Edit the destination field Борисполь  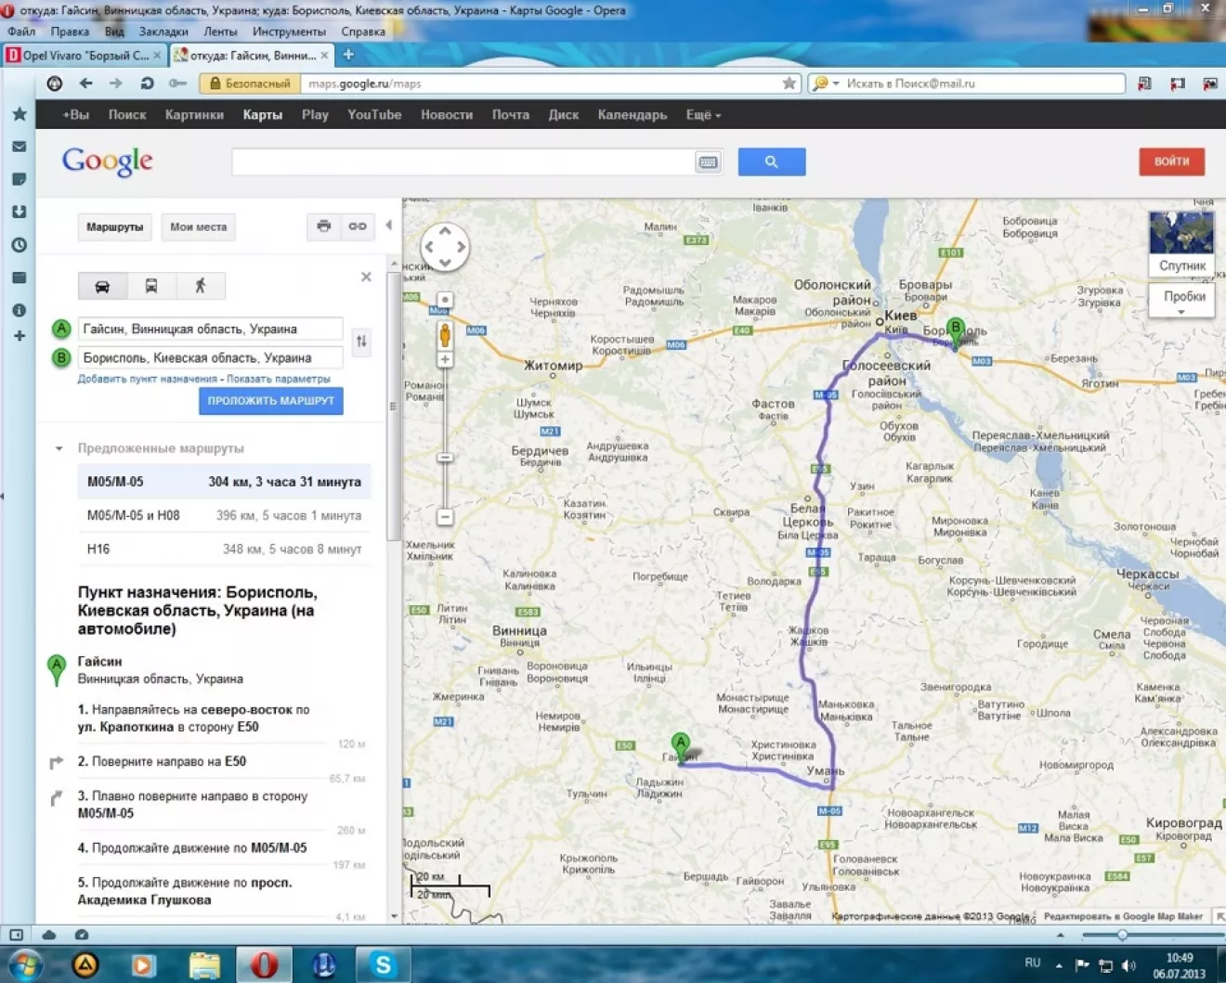210,357
